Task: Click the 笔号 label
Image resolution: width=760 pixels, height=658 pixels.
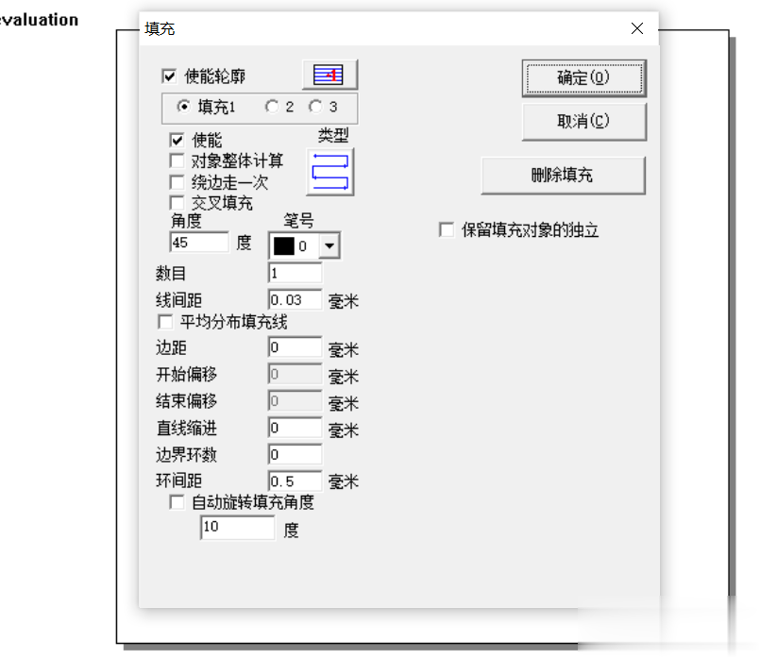Action: click(298, 221)
